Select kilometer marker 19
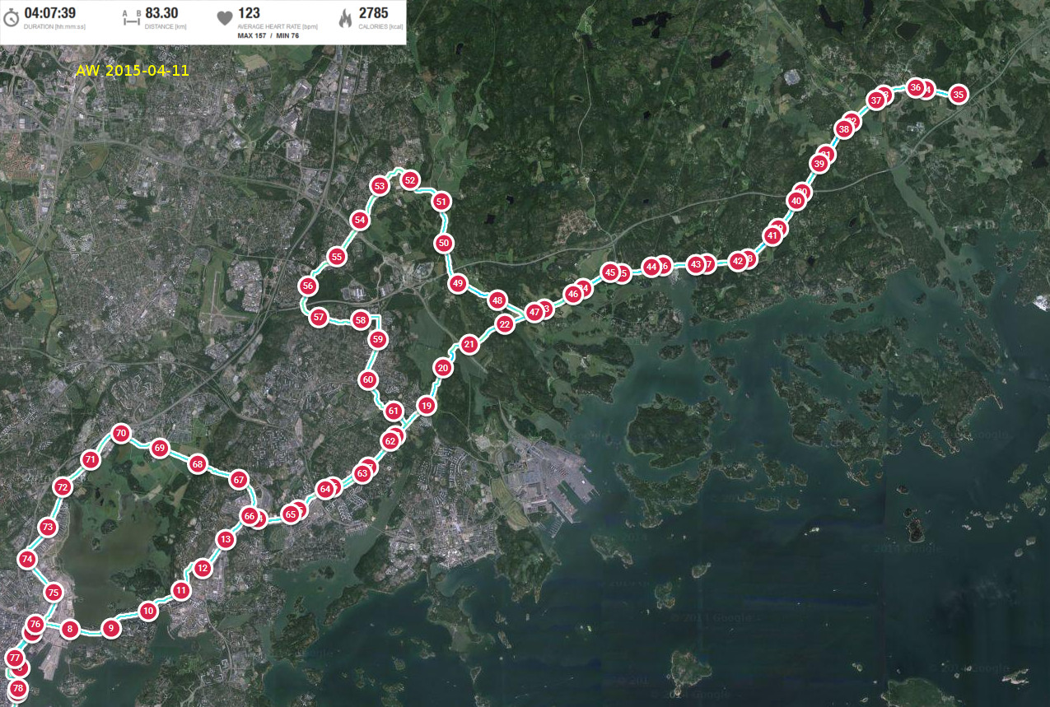The height and width of the screenshot is (707, 1050). (x=426, y=405)
